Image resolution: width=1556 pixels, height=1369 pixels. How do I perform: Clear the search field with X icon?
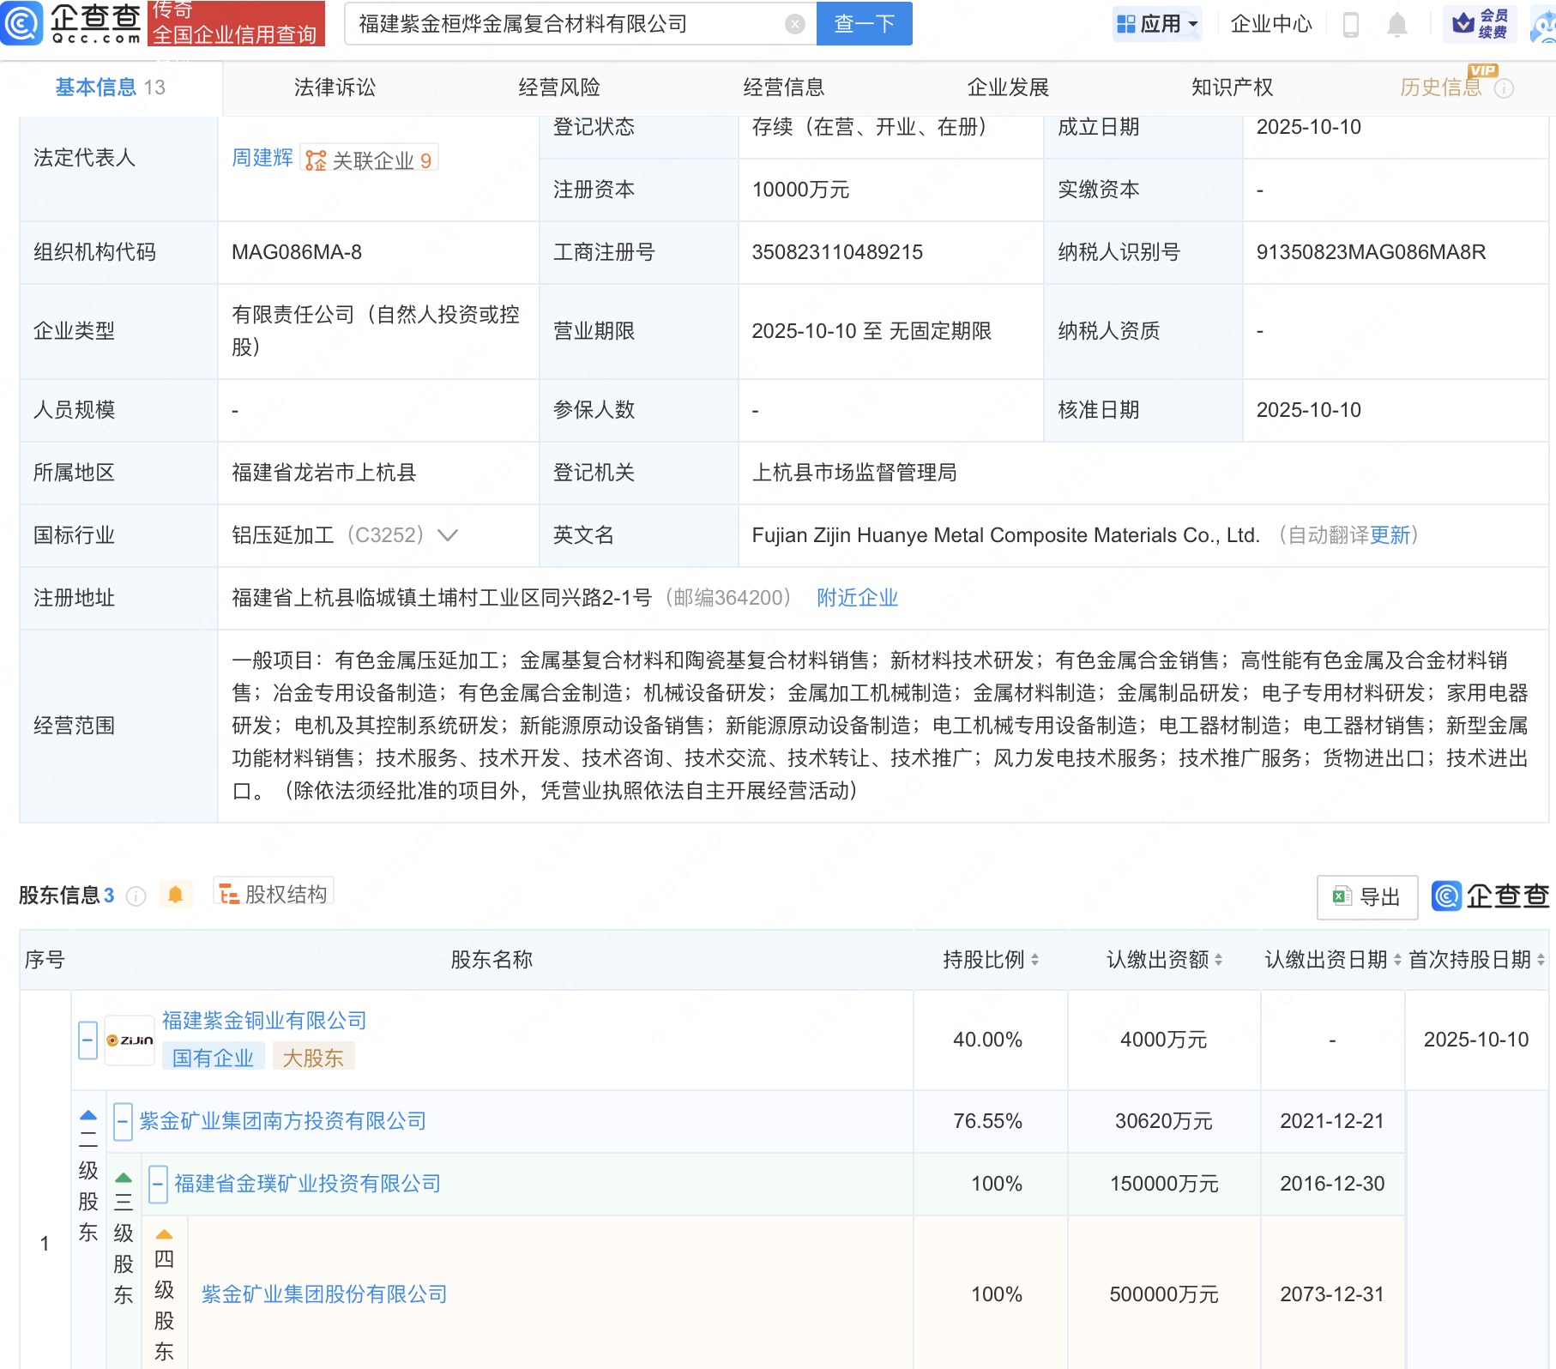(795, 24)
